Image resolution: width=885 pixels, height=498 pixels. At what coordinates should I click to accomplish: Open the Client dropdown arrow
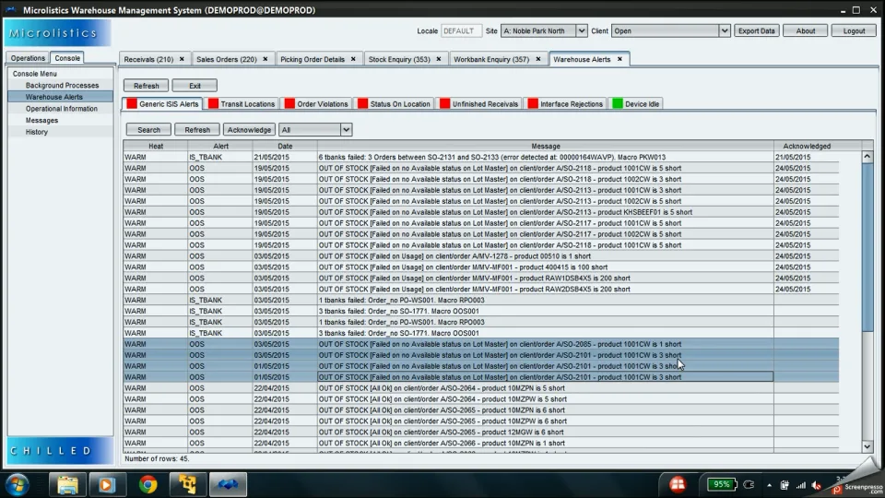725,30
